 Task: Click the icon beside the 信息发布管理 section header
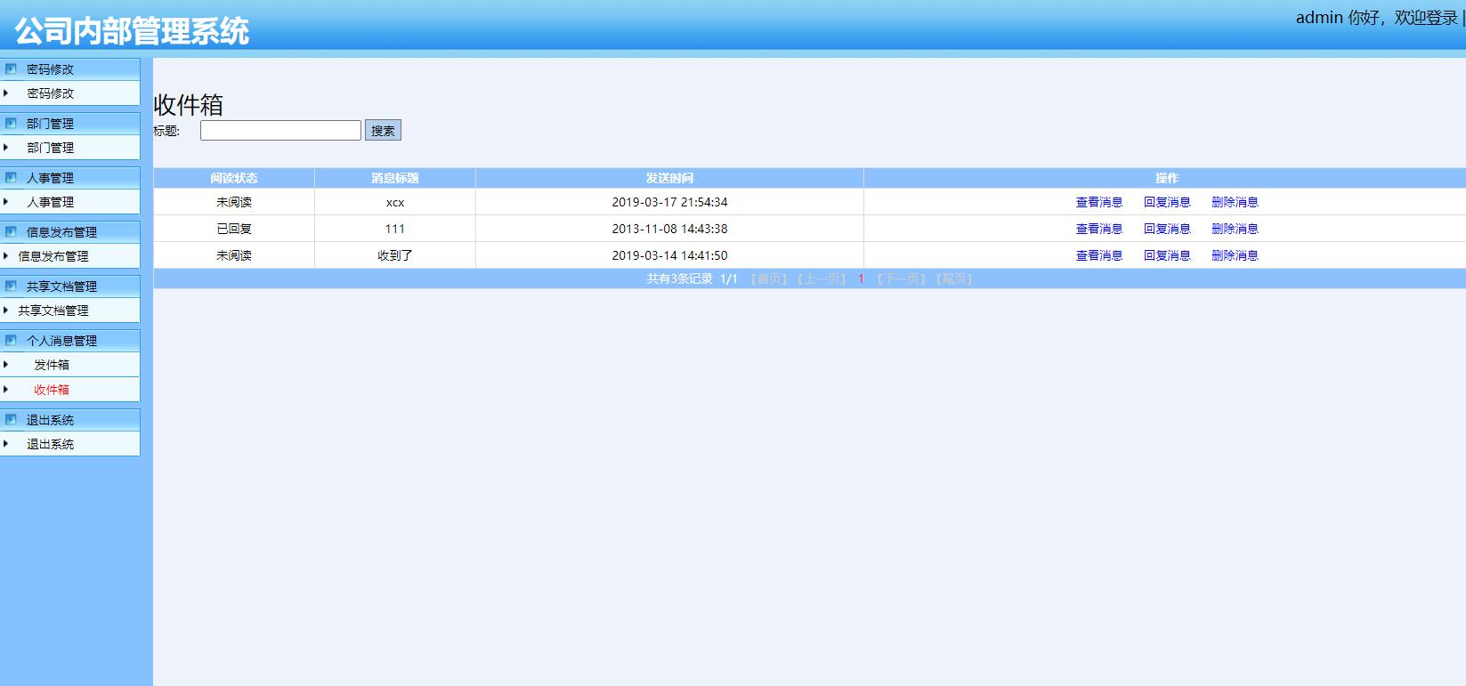[11, 231]
